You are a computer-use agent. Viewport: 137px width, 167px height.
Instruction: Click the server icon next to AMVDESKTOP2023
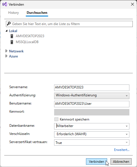(12, 36)
